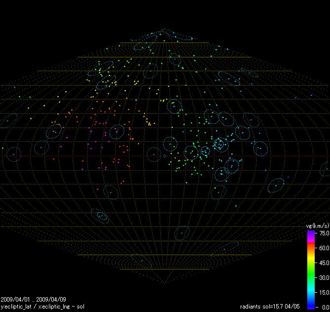The height and width of the screenshot is (312, 330).
Task: Click the rainbow velocity color bar
Action: pyautogui.click(x=311, y=270)
